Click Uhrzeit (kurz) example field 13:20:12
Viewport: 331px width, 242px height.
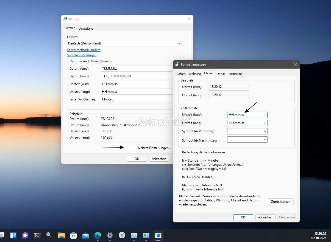coord(229,87)
